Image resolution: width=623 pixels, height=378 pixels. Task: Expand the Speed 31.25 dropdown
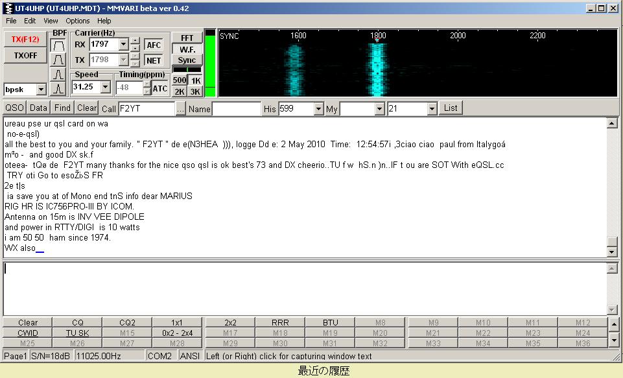coord(106,87)
